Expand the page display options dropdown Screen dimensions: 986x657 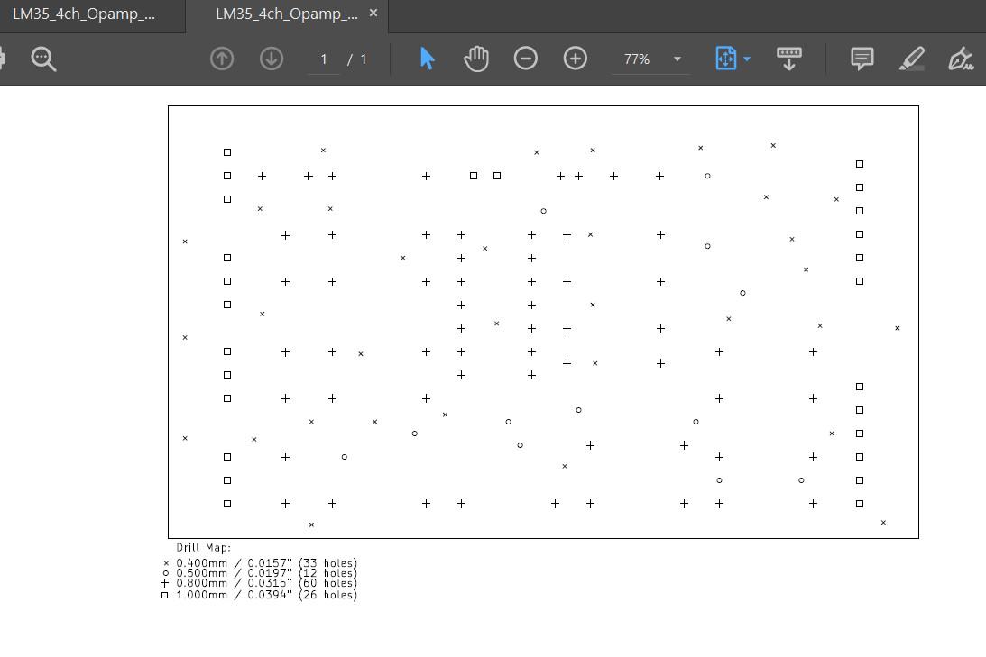[745, 59]
